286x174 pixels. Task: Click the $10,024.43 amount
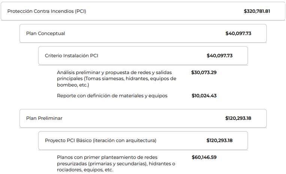pos(204,96)
